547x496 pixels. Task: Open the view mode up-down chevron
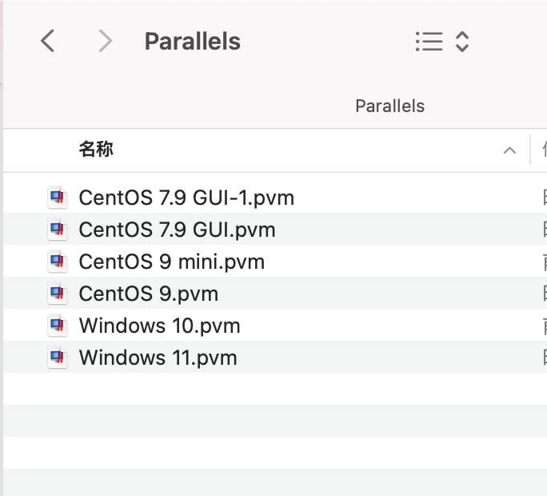click(461, 42)
